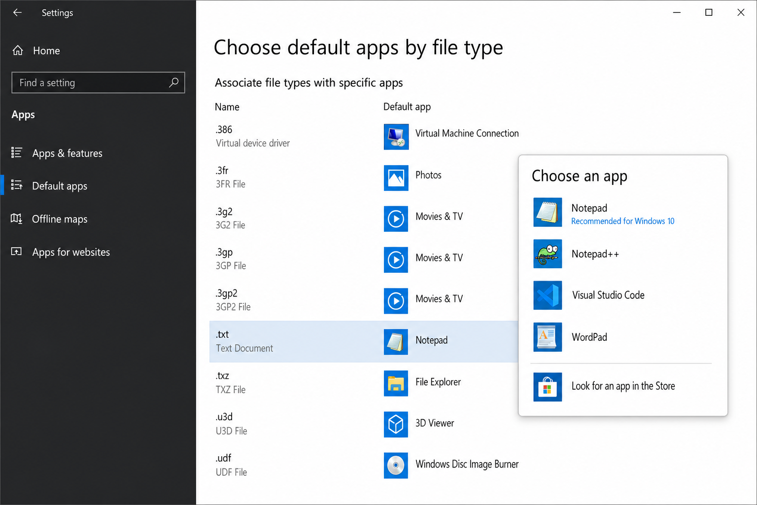Viewport: 757px width, 505px height.
Task: Click the .3fr file type name
Action: click(222, 171)
